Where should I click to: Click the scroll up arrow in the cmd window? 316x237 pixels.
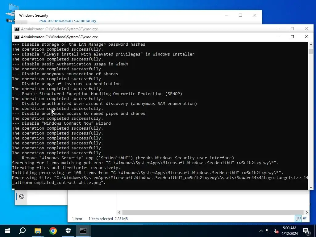(311, 44)
